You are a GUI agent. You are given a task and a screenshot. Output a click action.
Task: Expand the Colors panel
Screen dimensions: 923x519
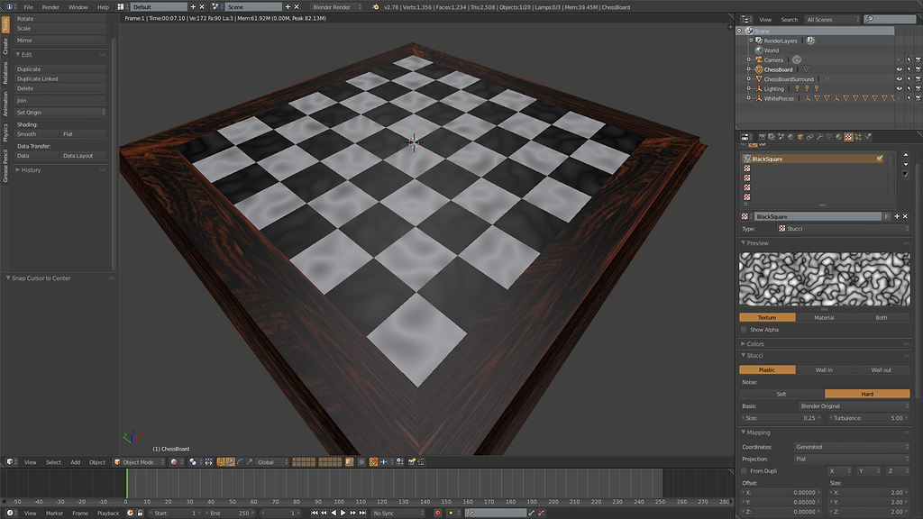tap(755, 343)
